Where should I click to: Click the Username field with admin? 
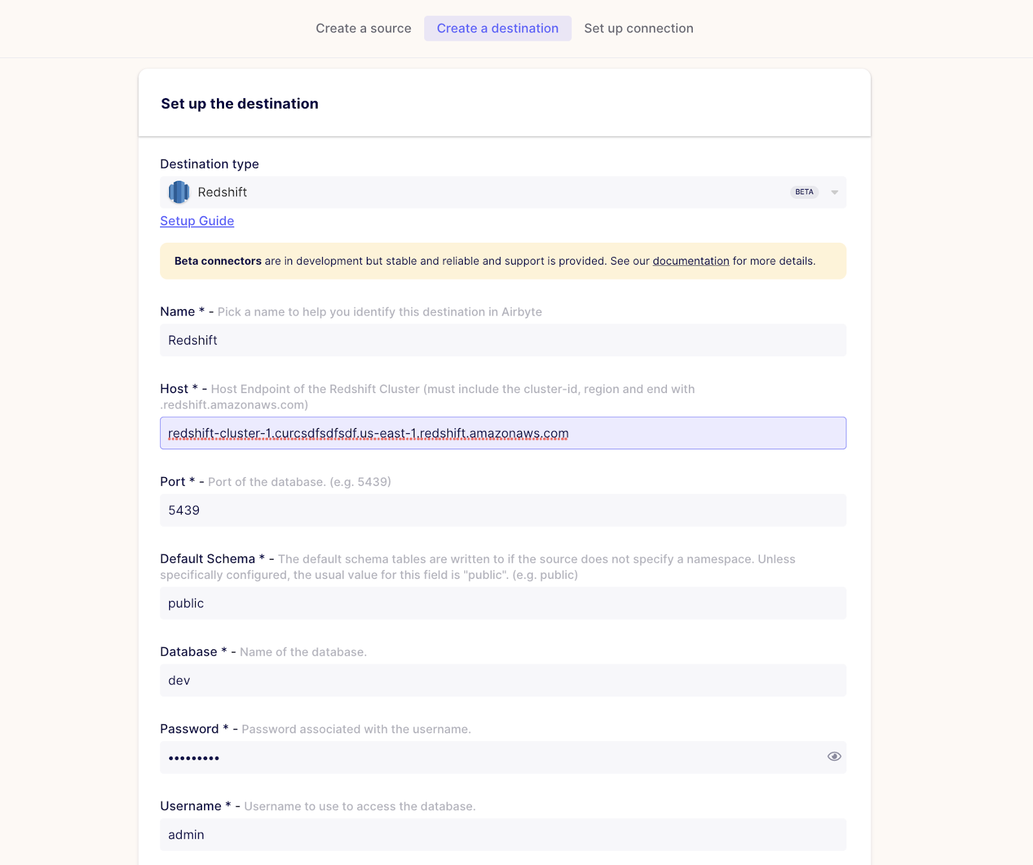(502, 835)
